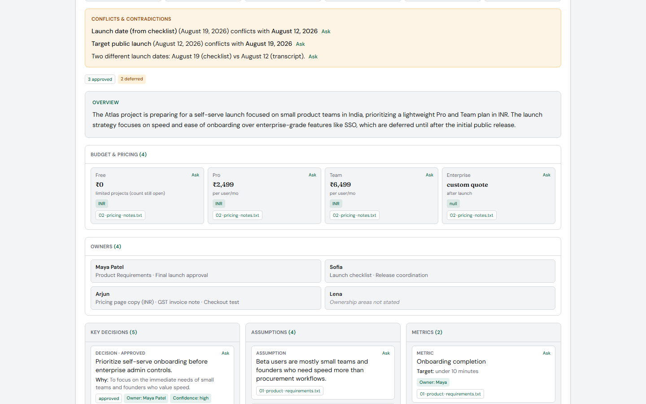Click Ask on the Onboarding completion metric

tap(546, 353)
